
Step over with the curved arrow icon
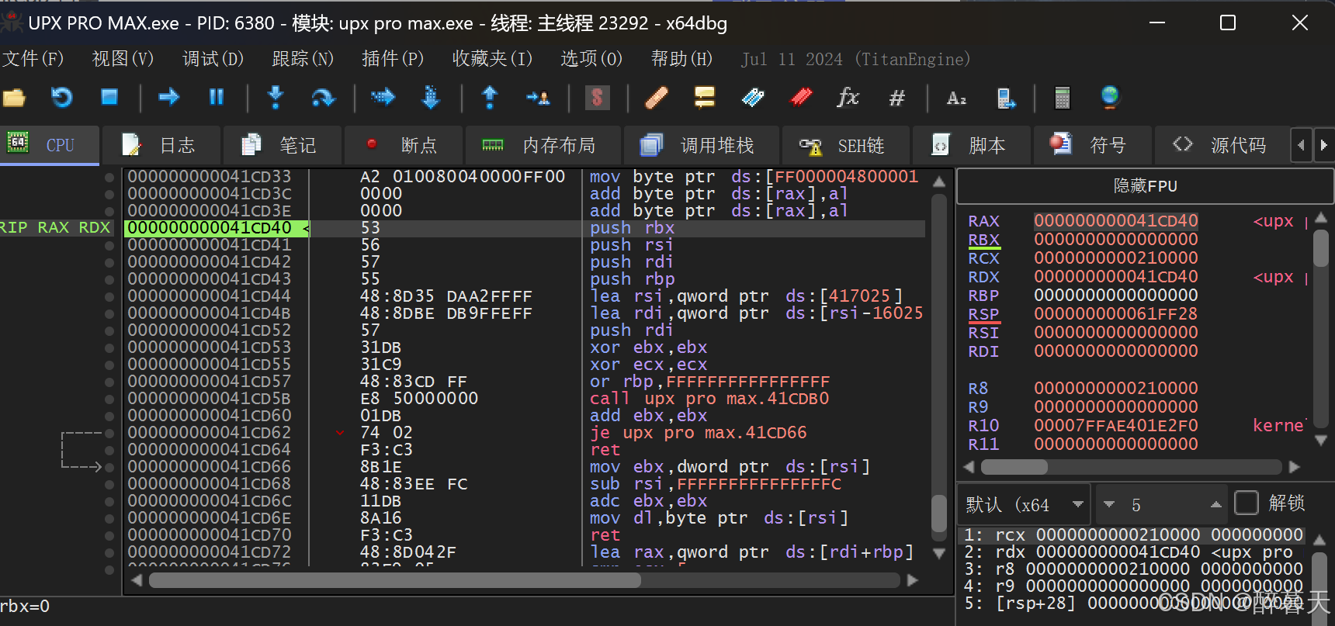(322, 98)
